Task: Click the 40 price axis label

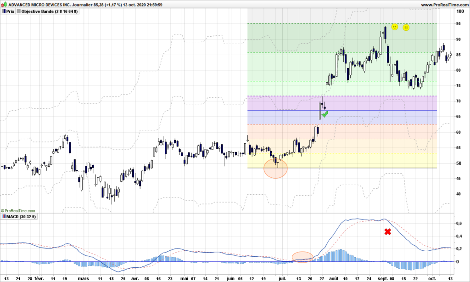Action: pos(459,194)
